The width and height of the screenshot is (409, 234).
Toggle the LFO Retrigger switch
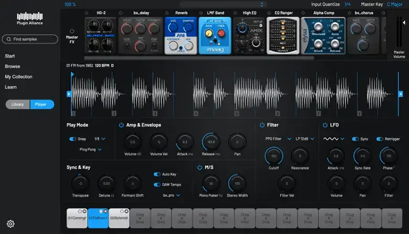pos(380,139)
